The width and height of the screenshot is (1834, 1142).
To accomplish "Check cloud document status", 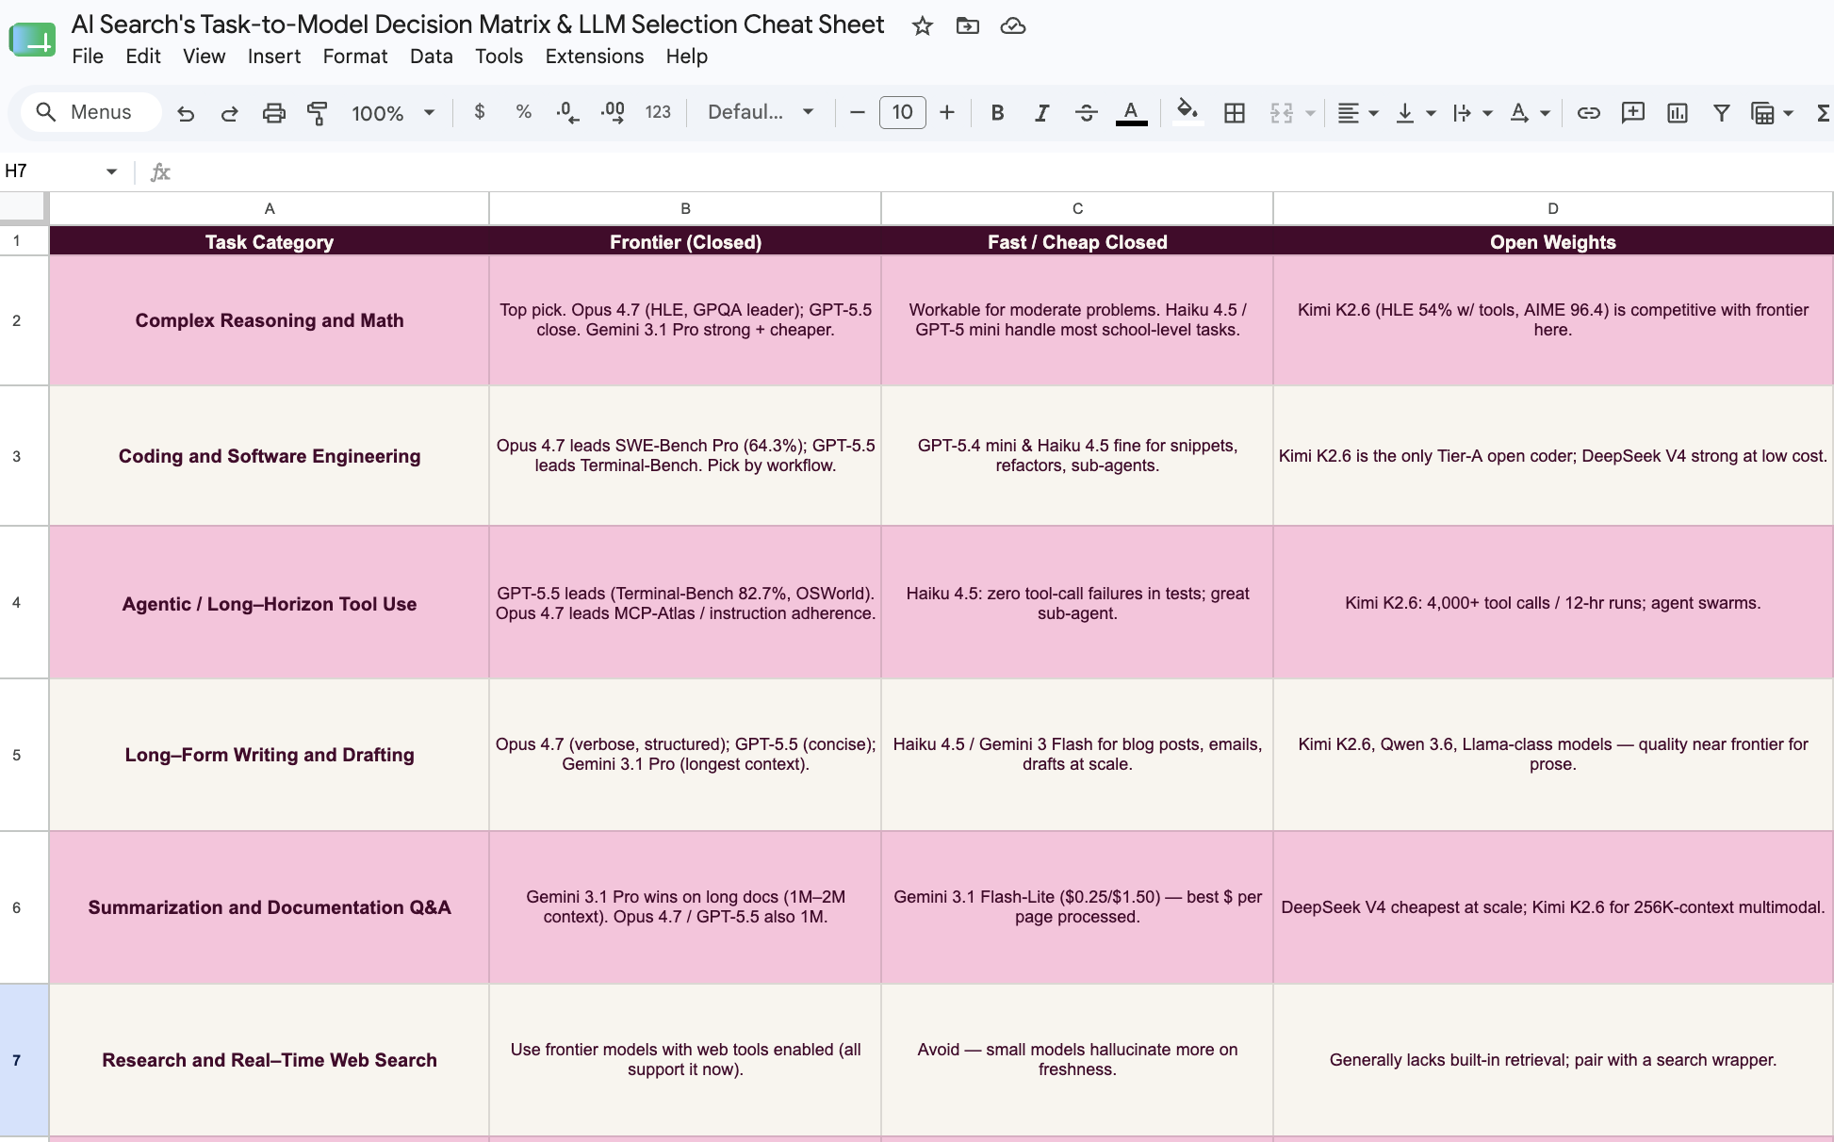I will tap(1013, 25).
